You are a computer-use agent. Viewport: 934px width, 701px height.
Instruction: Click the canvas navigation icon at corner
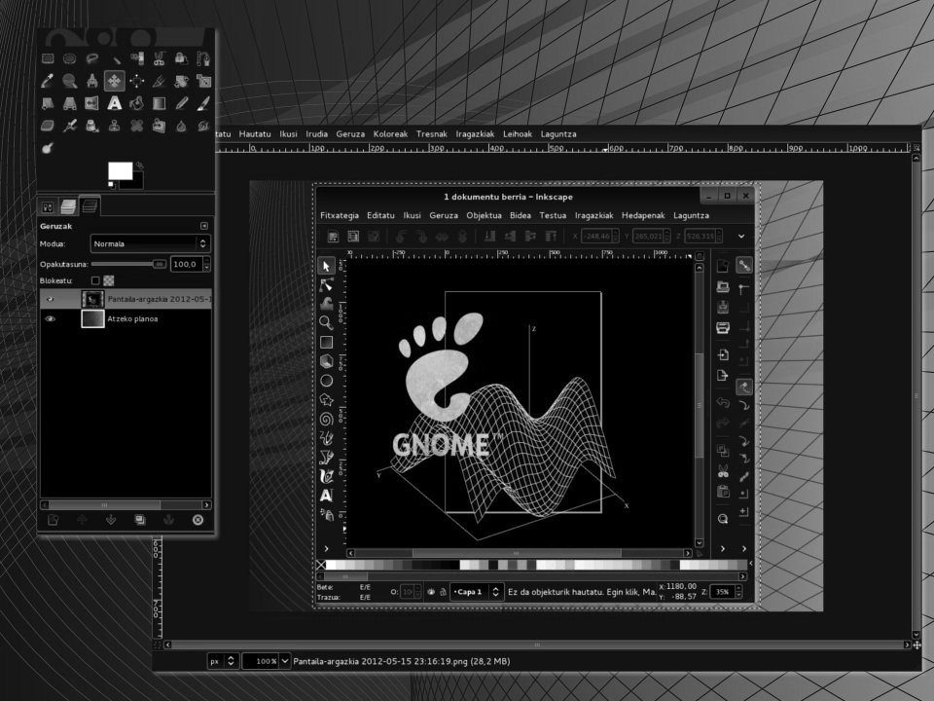pos(916,645)
